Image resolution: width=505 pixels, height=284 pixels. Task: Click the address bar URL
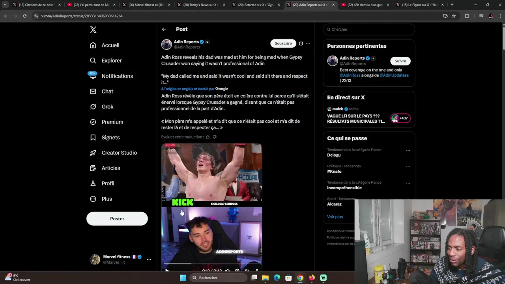(82, 16)
